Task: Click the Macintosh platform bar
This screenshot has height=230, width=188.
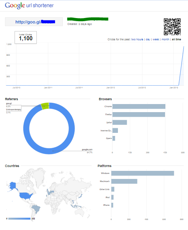Action: [x=124, y=181]
